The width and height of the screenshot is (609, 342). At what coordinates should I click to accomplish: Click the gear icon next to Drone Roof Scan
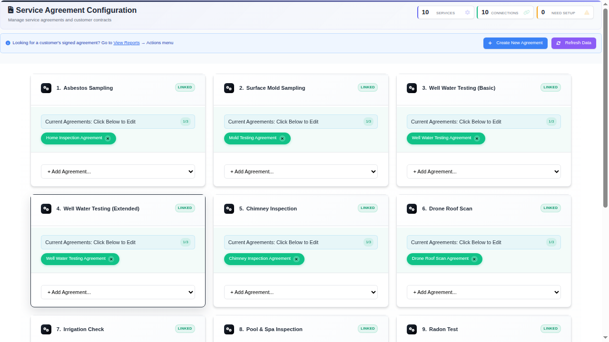click(412, 209)
